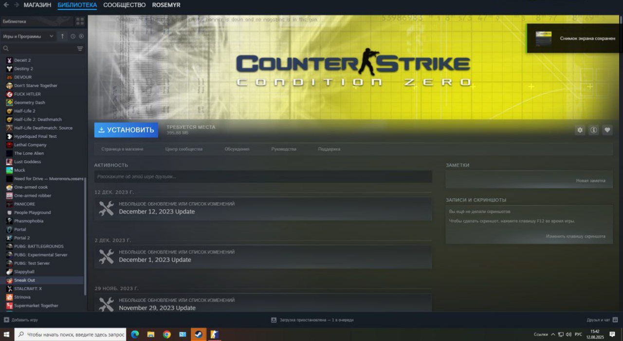
Task: Select Sneak Out in library
Action: [43, 280]
